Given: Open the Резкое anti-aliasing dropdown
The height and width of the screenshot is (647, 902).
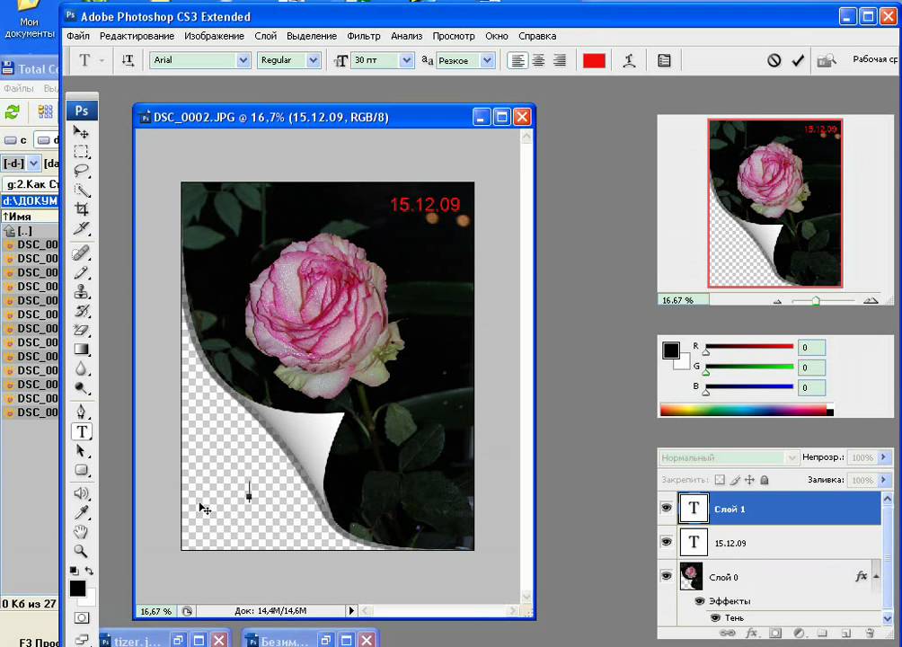Looking at the screenshot, I should tap(487, 60).
